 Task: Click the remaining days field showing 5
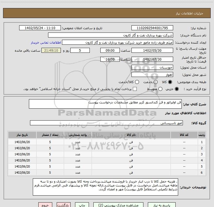[80, 50]
